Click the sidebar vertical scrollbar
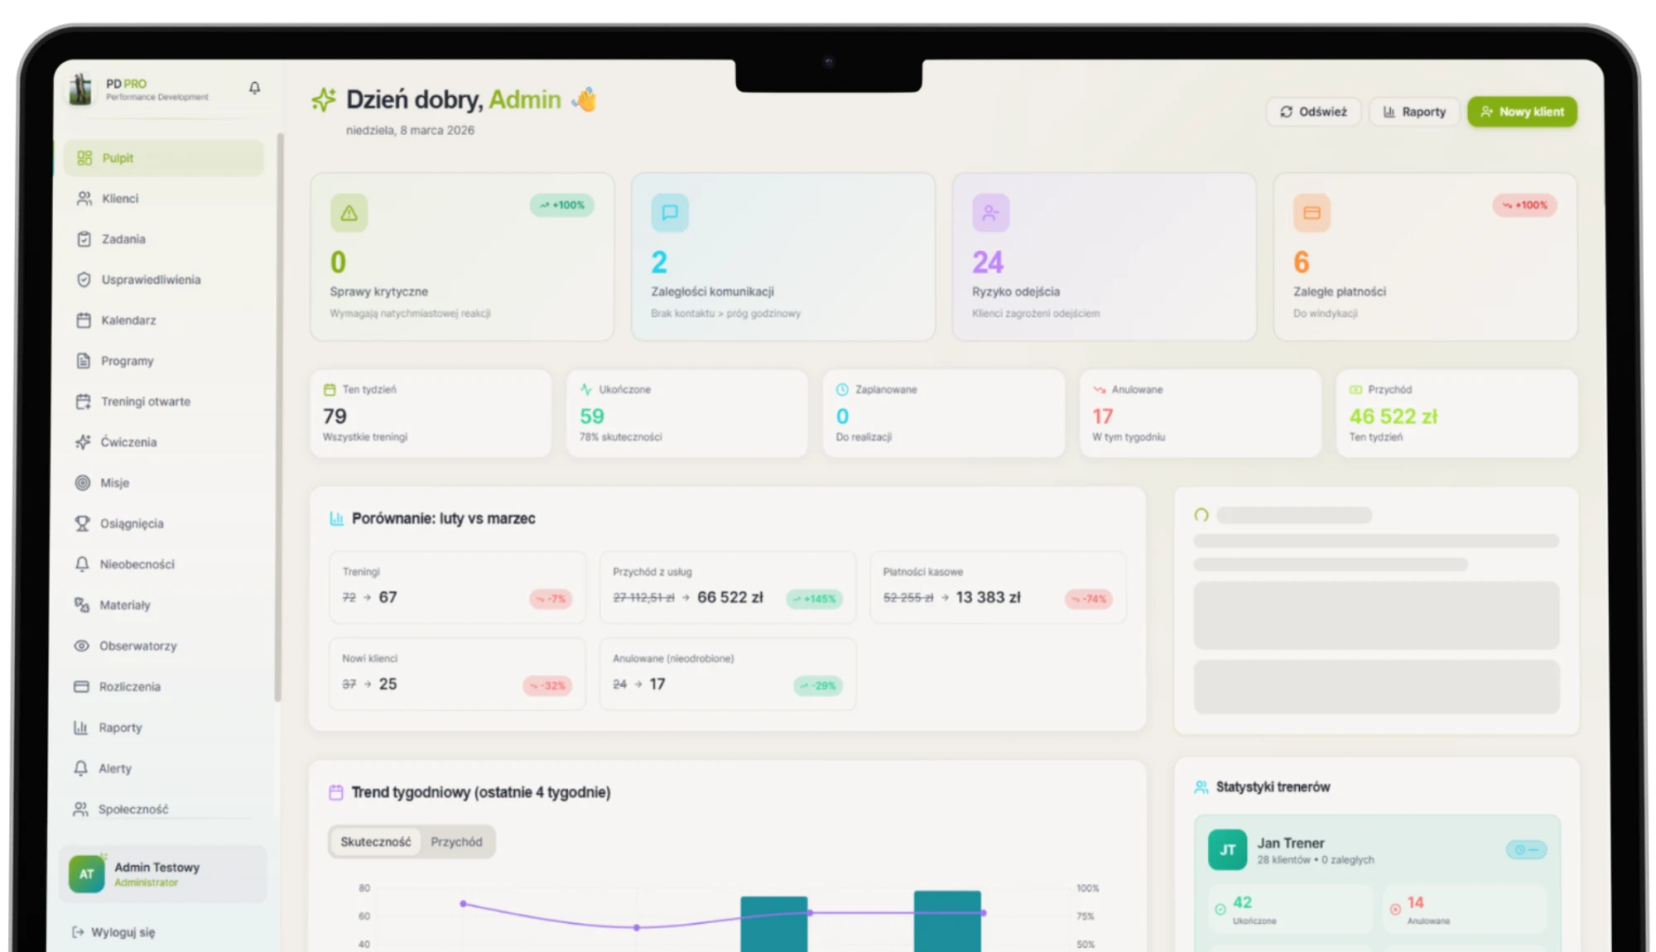Image resolution: width=1656 pixels, height=952 pixels. [x=278, y=418]
